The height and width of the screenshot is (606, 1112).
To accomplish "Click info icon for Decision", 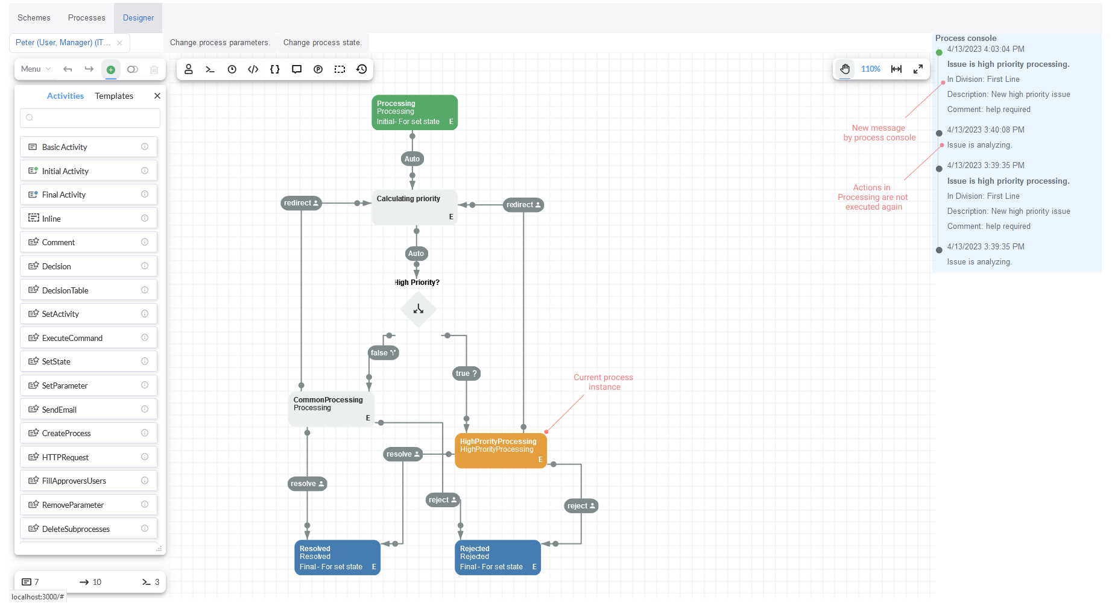I will click(x=145, y=266).
